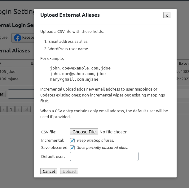Viewport: 189px width, 188px height.
Task: Click the search field behind the dialog
Action: pyautogui.click(x=20, y=94)
